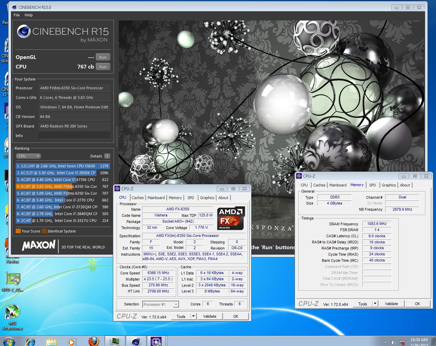Launch Internet Explorer from the taskbar
Screen dimensions: 436x346
(31, 342)
